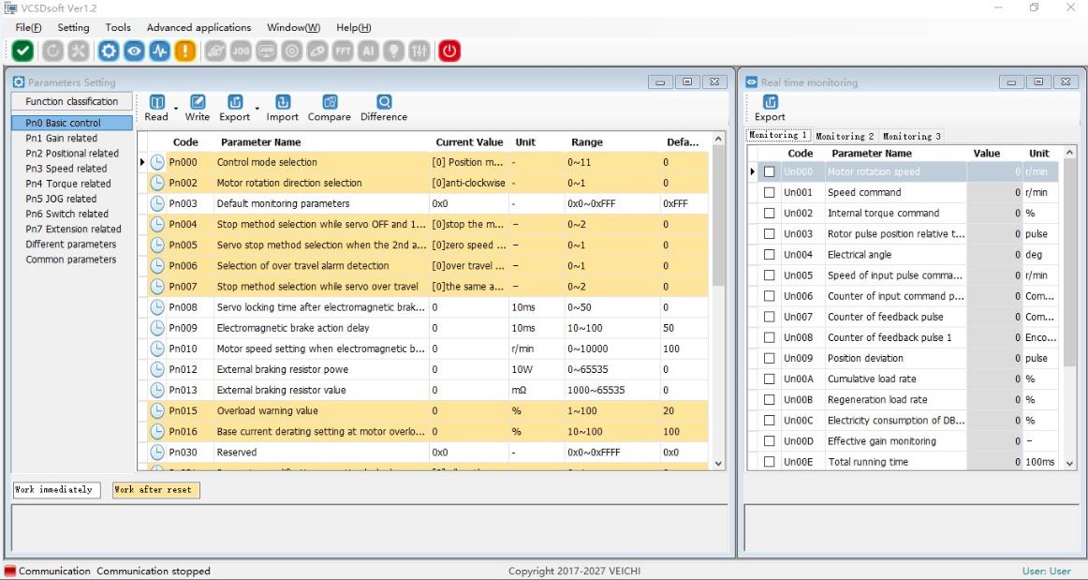Enable the Un009 Position deviation checkbox
This screenshot has width=1088, height=580.
pos(769,359)
